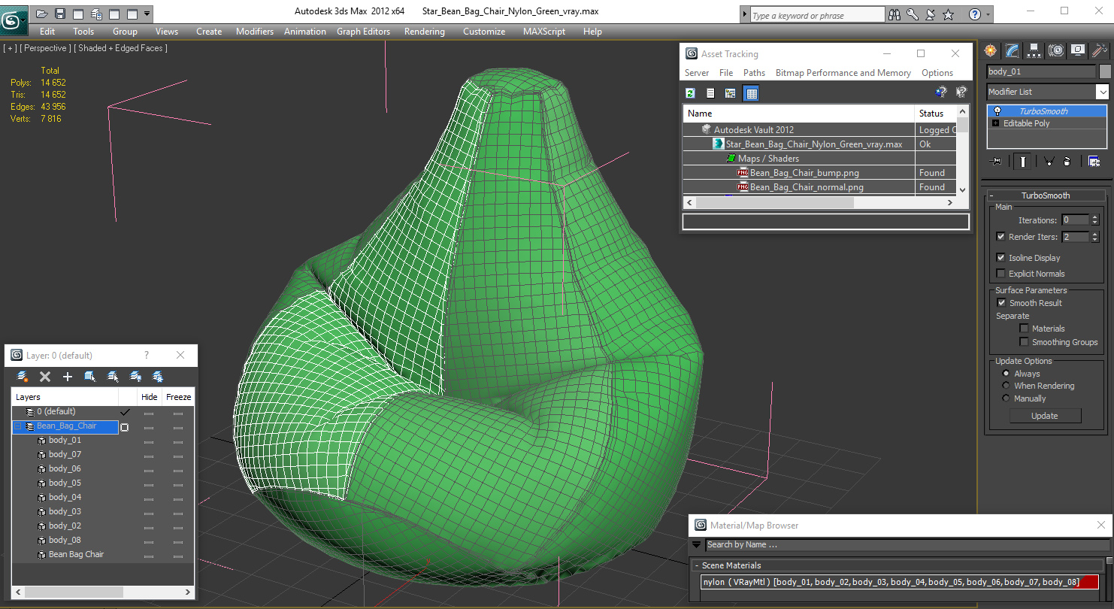Click Make Unique icon under modifier stack

click(x=1049, y=161)
